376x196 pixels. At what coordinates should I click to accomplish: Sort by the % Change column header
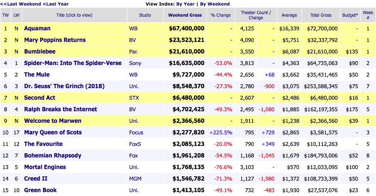[x=221, y=15]
